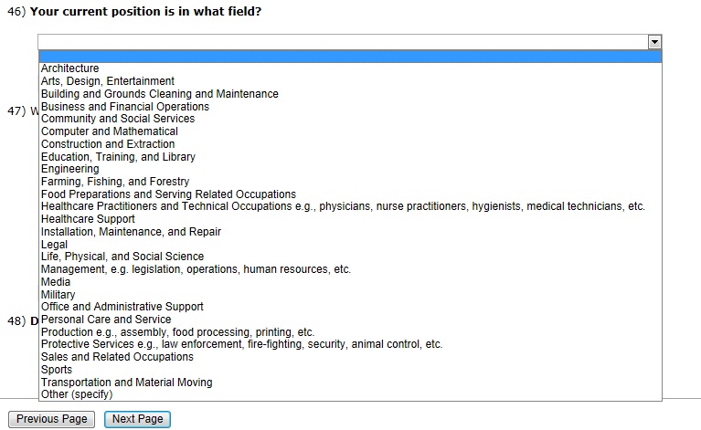Choose Computer and Mathematical field
Image resolution: width=701 pixels, height=430 pixels.
tap(110, 131)
